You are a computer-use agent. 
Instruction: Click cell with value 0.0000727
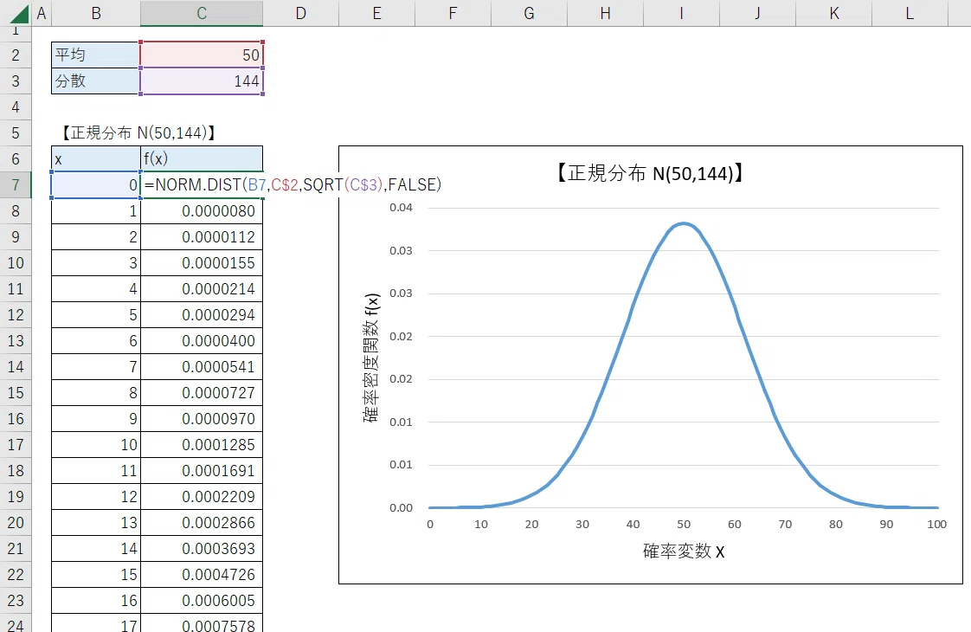click(x=202, y=393)
